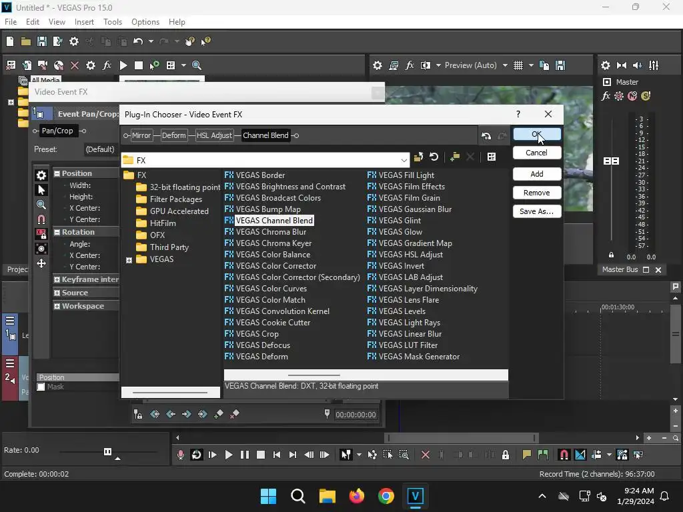Toggle Lock Aspect Ratio icon in Pan/Crop
Image resolution: width=683 pixels, height=512 pixels.
point(41,234)
